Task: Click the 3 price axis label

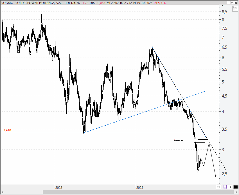Action: 223,149
